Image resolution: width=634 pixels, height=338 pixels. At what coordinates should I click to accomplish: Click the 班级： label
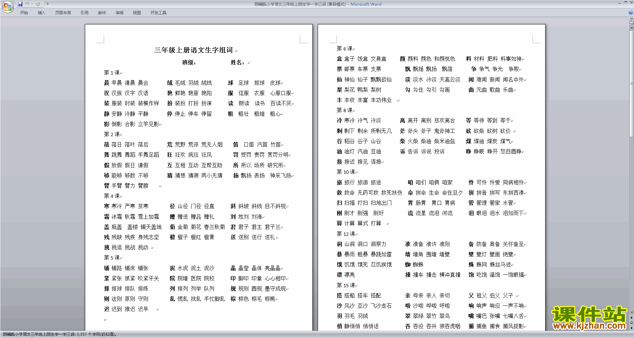(189, 63)
